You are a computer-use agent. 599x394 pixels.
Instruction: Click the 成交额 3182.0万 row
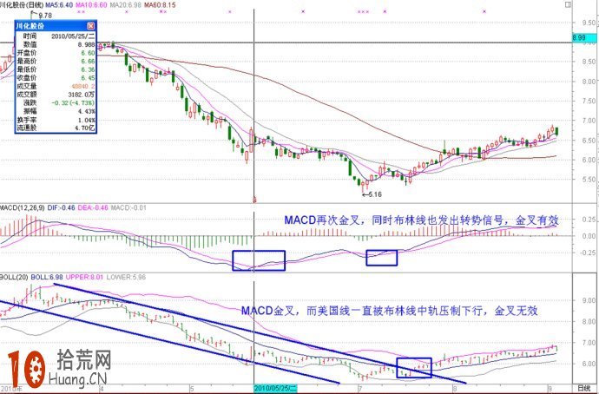click(56, 95)
